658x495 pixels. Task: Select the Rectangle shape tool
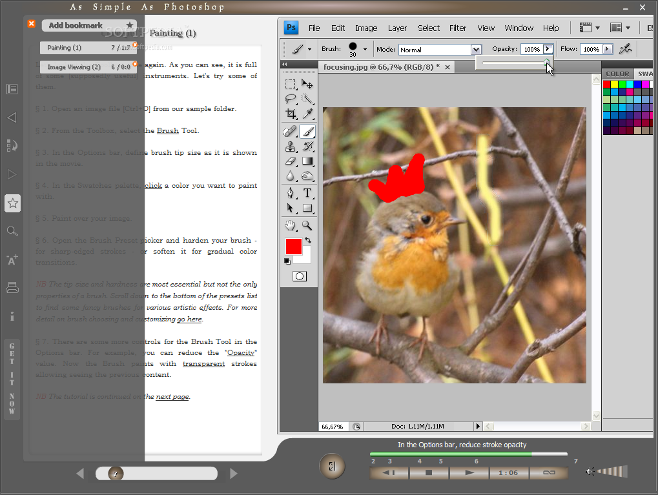(307, 208)
